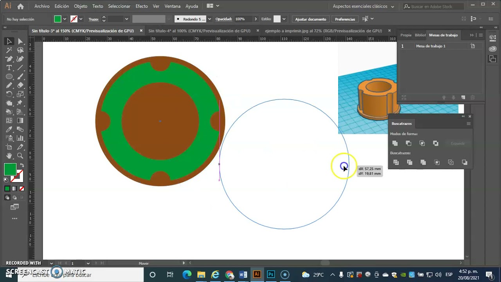Select the Type tool
Image resolution: width=501 pixels, height=282 pixels.
pyautogui.click(x=9, y=68)
